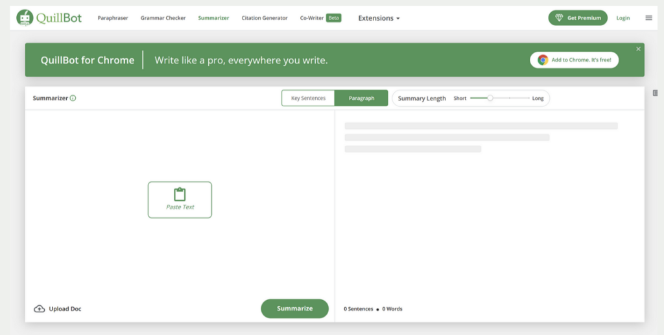Click the 0 Words counter
The width and height of the screenshot is (664, 335).
point(392,309)
